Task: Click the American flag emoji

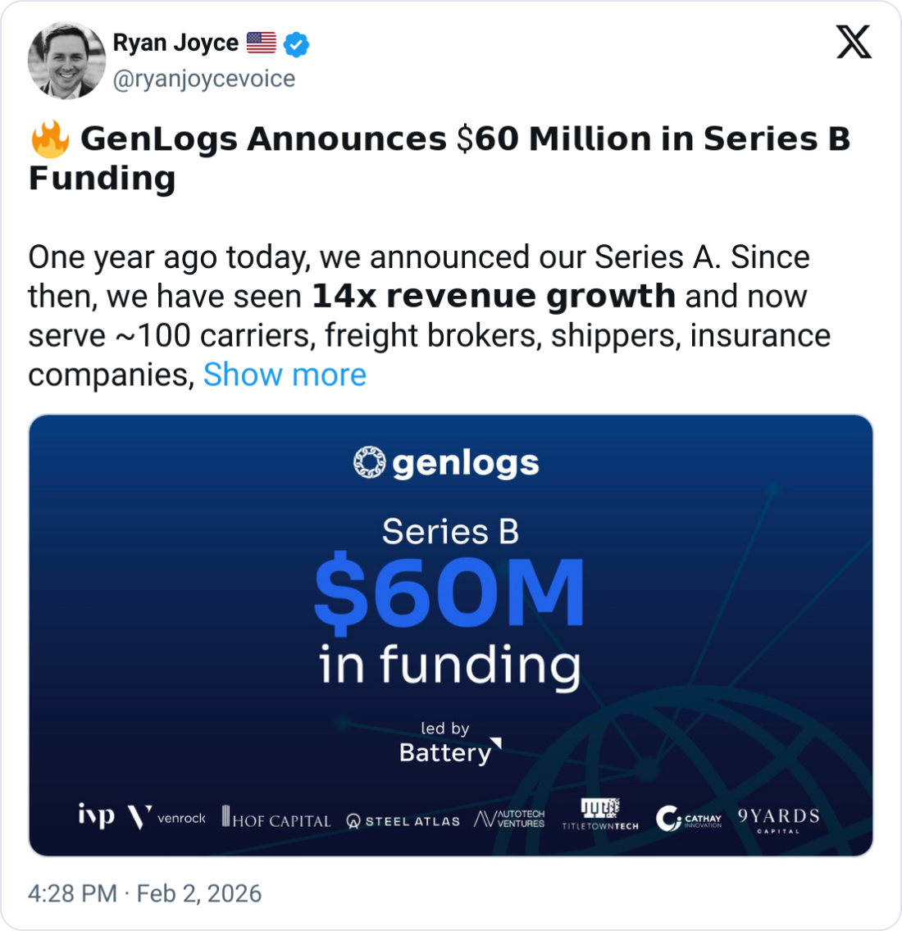Action: [261, 43]
